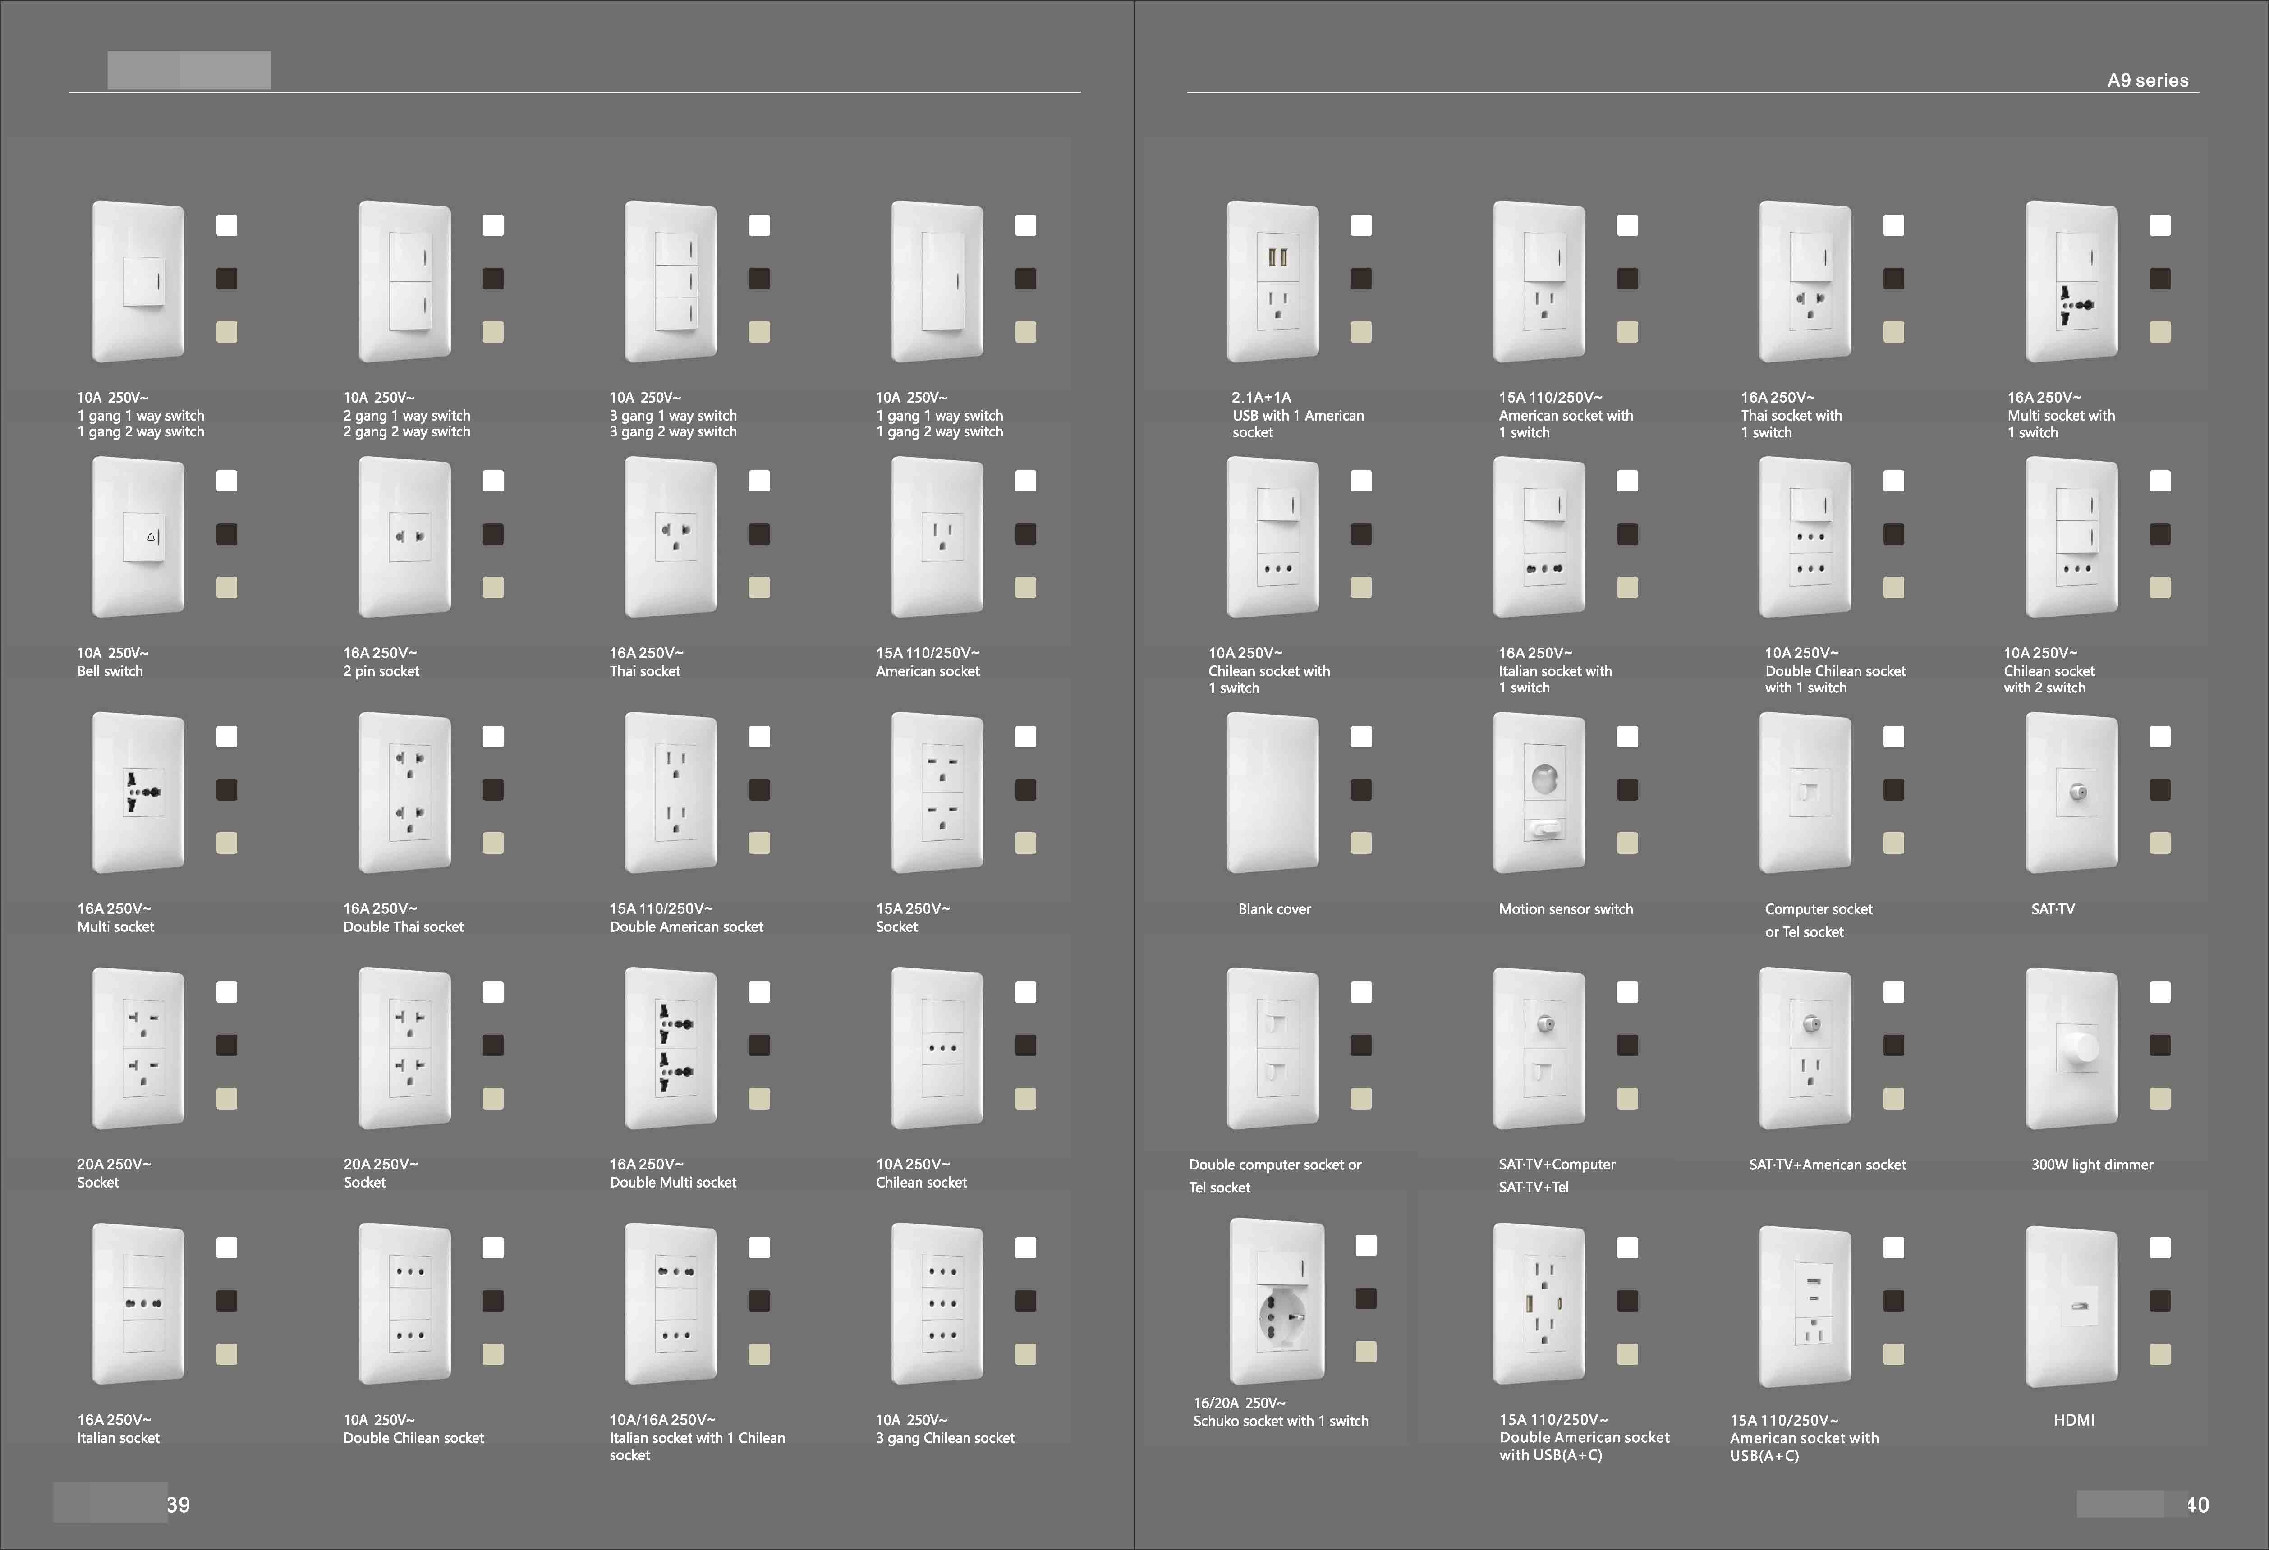Click the American socket with 1 switch image

tap(1539, 281)
